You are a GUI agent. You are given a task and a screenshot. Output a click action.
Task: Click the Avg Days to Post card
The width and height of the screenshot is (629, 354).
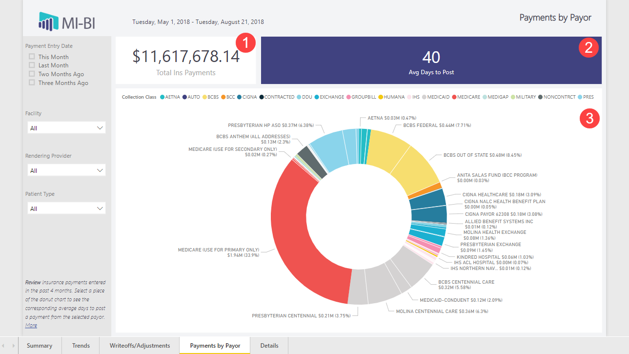coord(431,61)
